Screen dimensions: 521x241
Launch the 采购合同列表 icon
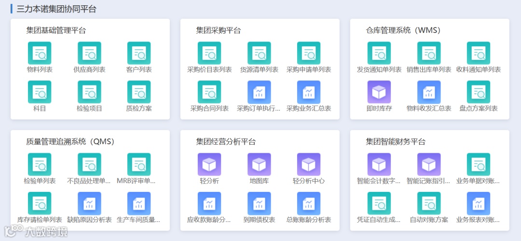[x=209, y=92]
